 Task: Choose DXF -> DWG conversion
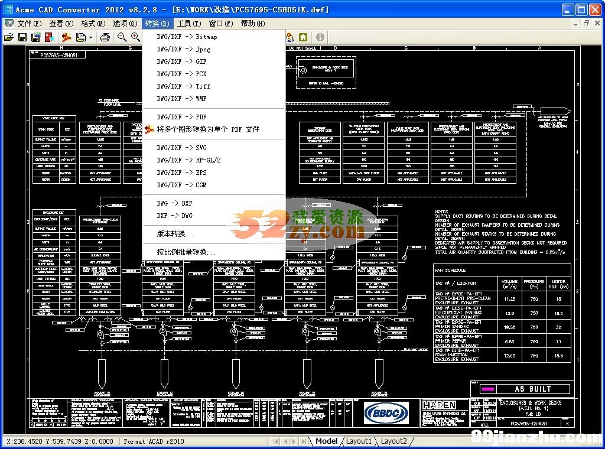214,216
